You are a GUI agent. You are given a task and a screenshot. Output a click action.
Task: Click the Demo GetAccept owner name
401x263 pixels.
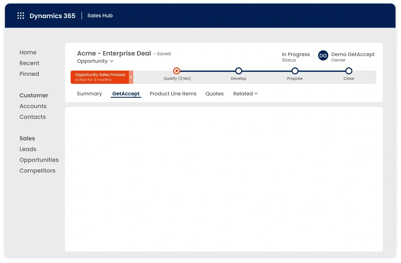[x=353, y=54]
